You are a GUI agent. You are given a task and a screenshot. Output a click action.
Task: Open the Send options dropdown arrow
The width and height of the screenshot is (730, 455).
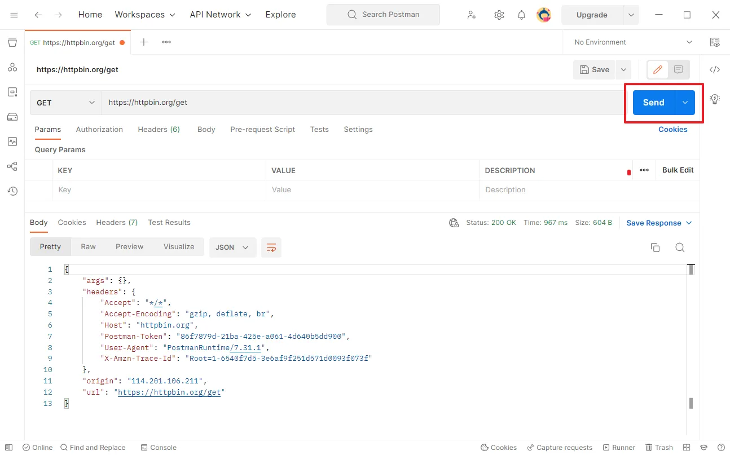tap(685, 103)
